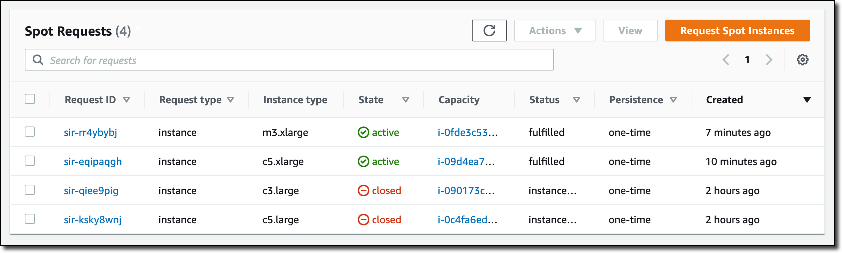Screen dimensions: 842x253
Task: Click the Request type column header
Action: point(190,100)
